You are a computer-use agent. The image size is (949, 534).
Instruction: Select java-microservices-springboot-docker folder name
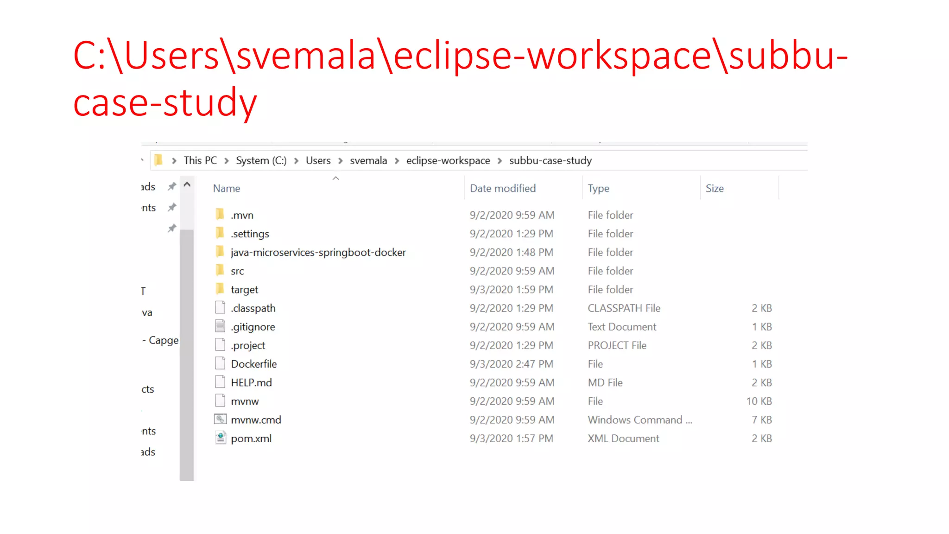pos(318,252)
